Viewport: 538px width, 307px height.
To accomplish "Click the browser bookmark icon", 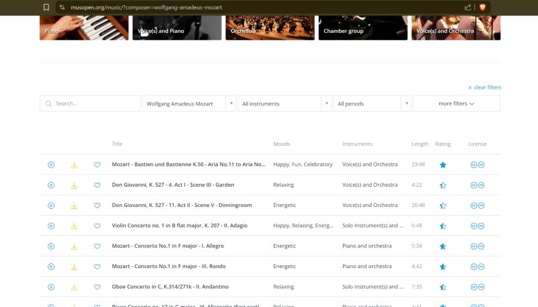I will tap(46, 7).
